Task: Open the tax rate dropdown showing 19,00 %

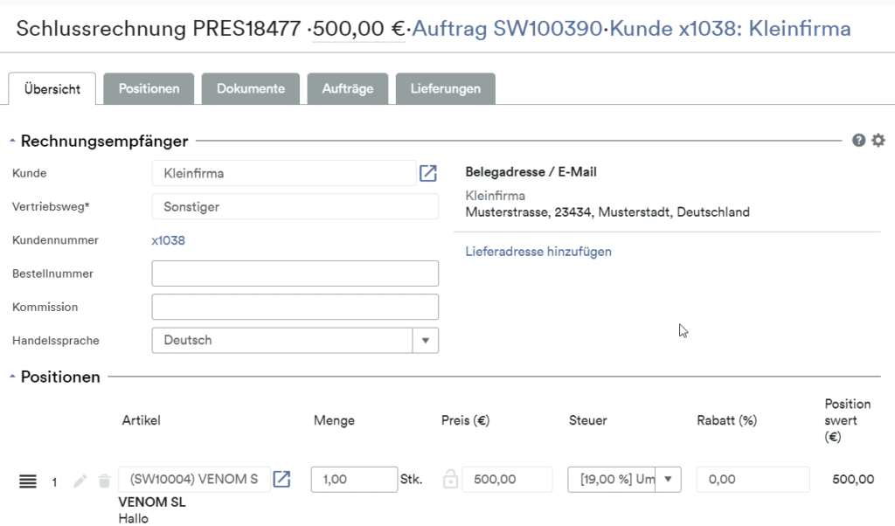Action: pyautogui.click(x=667, y=479)
